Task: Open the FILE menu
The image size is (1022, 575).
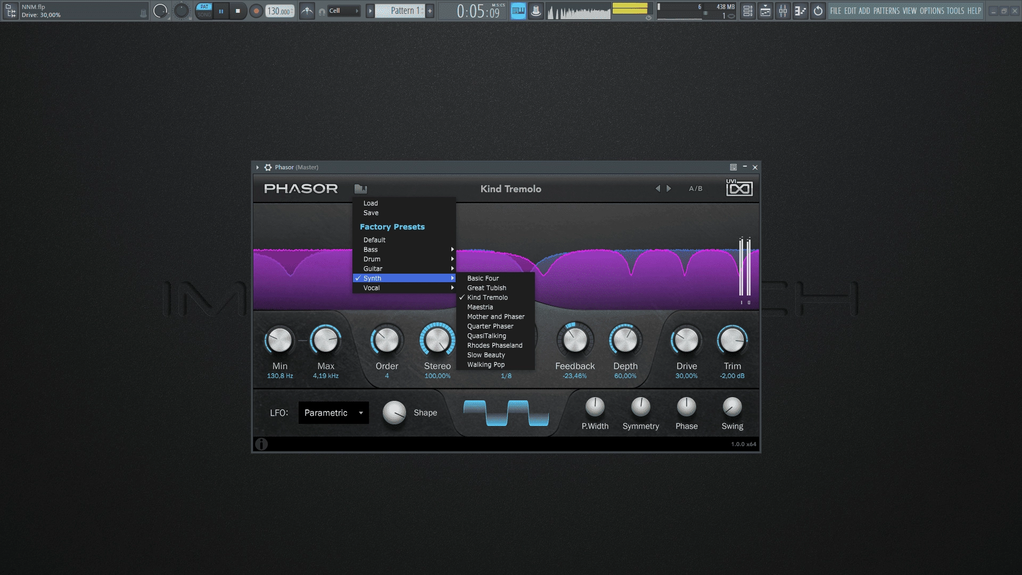Action: pyautogui.click(x=836, y=11)
